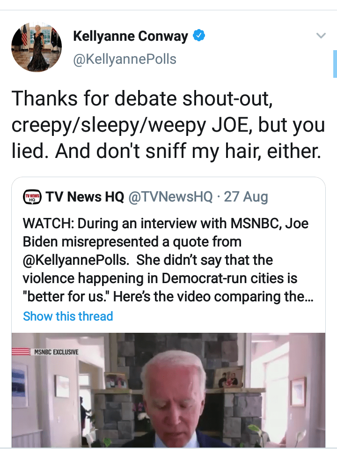Open the 27 Aug timestamp
Screen dimensions: 337x449
pos(246,197)
